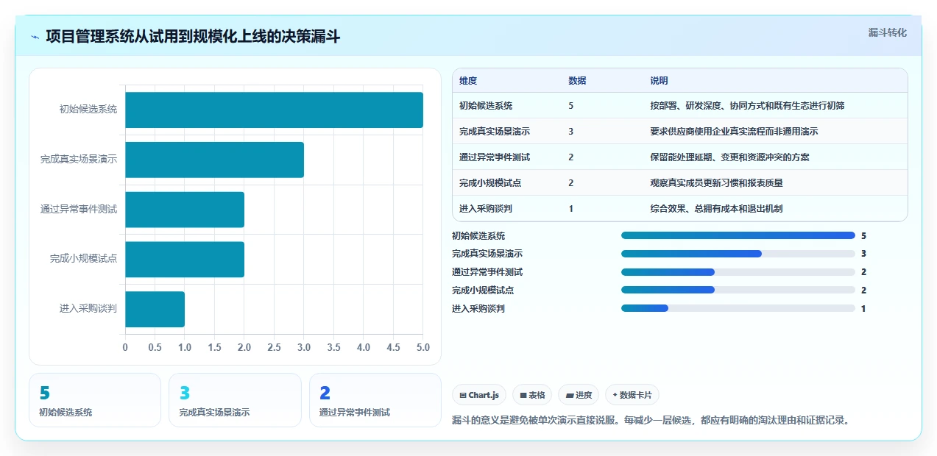Click the description 观察真实成员更新习惯和报表质量
This screenshot has height=456, width=937.
[x=716, y=183]
